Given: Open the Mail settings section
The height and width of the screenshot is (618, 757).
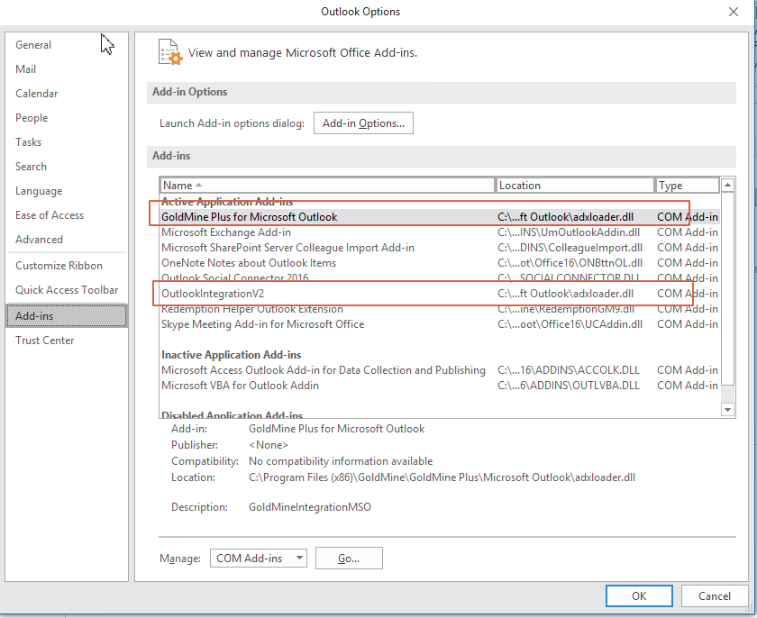Looking at the screenshot, I should 25,68.
